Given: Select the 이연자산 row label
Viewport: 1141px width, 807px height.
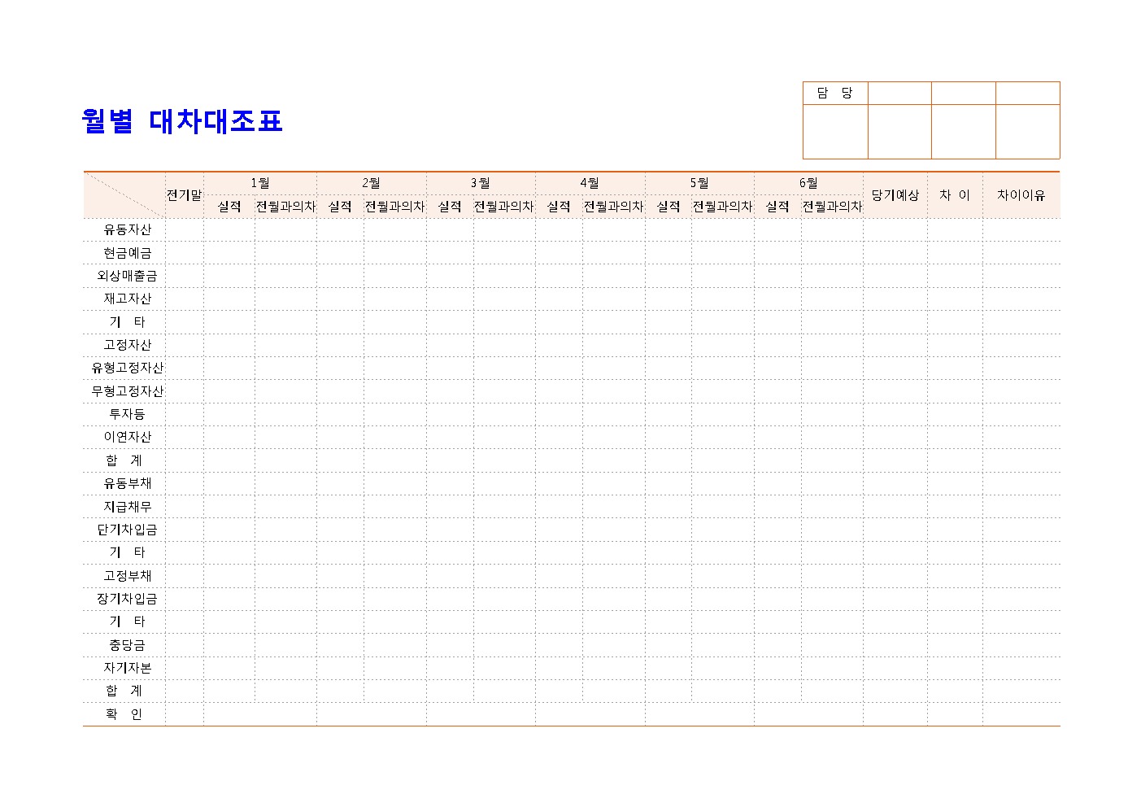Looking at the screenshot, I should pyautogui.click(x=128, y=437).
